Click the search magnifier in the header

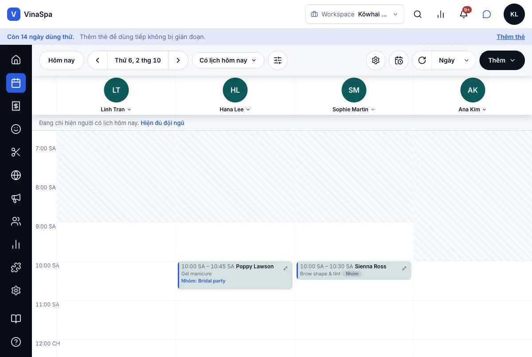418,14
